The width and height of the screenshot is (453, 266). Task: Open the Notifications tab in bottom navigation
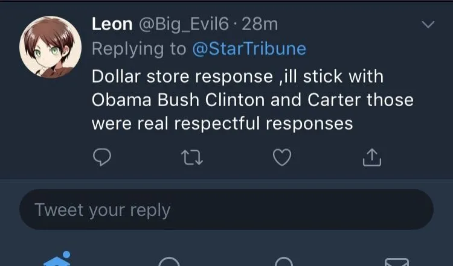point(283,262)
